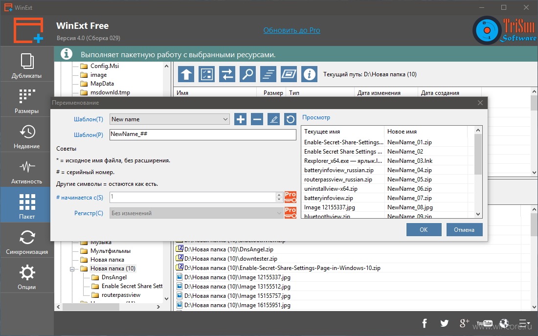Image resolution: width=538 pixels, height=336 pixels.
Task: Click the magnifier search toolbar icon
Action: click(x=248, y=74)
